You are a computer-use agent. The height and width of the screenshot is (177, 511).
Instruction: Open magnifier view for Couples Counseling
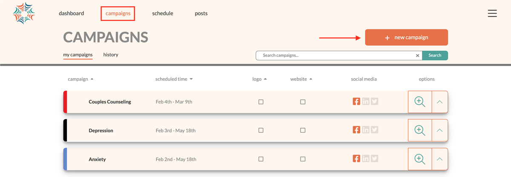point(420,102)
